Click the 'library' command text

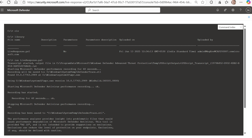pos(19,37)
